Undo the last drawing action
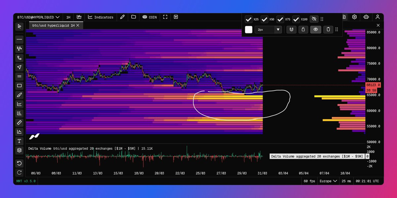 click(x=19, y=163)
